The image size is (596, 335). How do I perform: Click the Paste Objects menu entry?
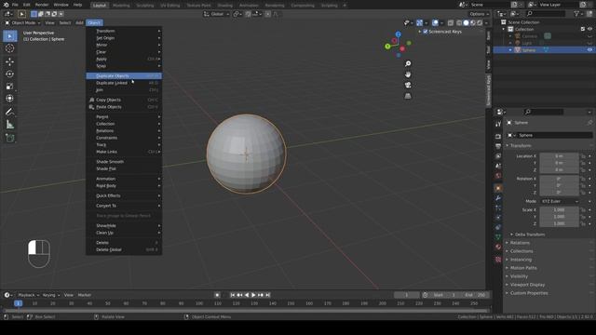click(x=124, y=107)
